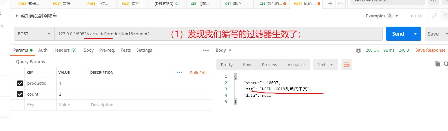Click the 200 OK status text

pyautogui.click(x=372, y=50)
